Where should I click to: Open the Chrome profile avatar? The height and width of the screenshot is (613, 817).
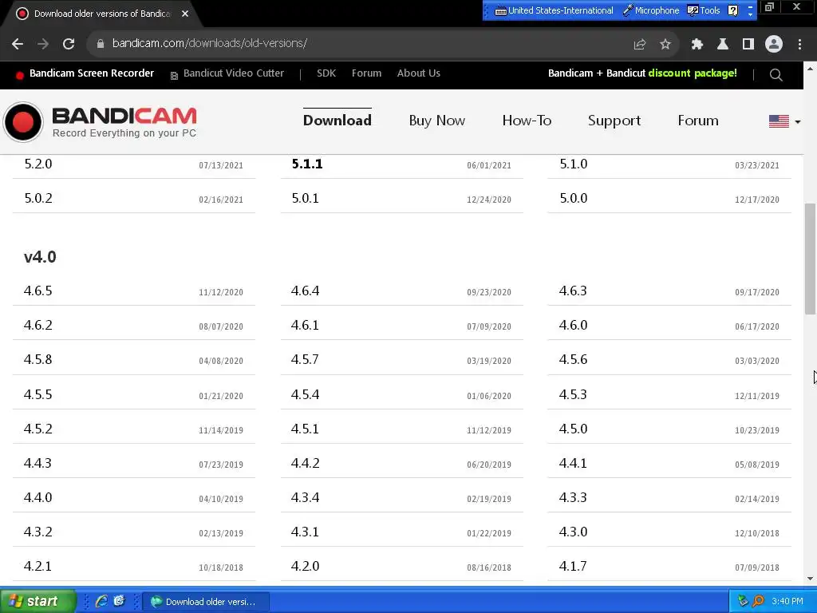pos(774,45)
